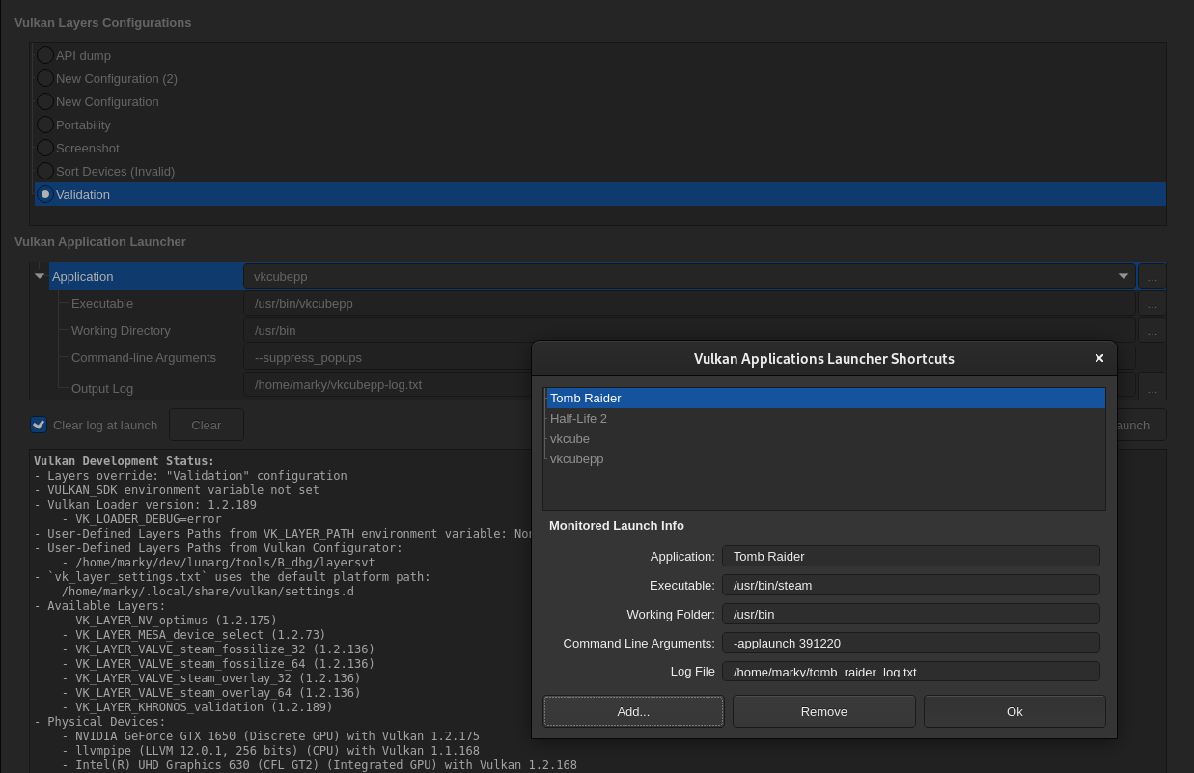Image resolution: width=1194 pixels, height=773 pixels.
Task: Click the Add... button in dialog
Action: (633, 711)
